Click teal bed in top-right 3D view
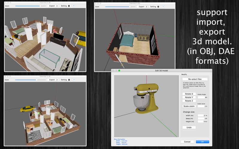The width and height of the screenshot is (239, 149). [x=127, y=41]
